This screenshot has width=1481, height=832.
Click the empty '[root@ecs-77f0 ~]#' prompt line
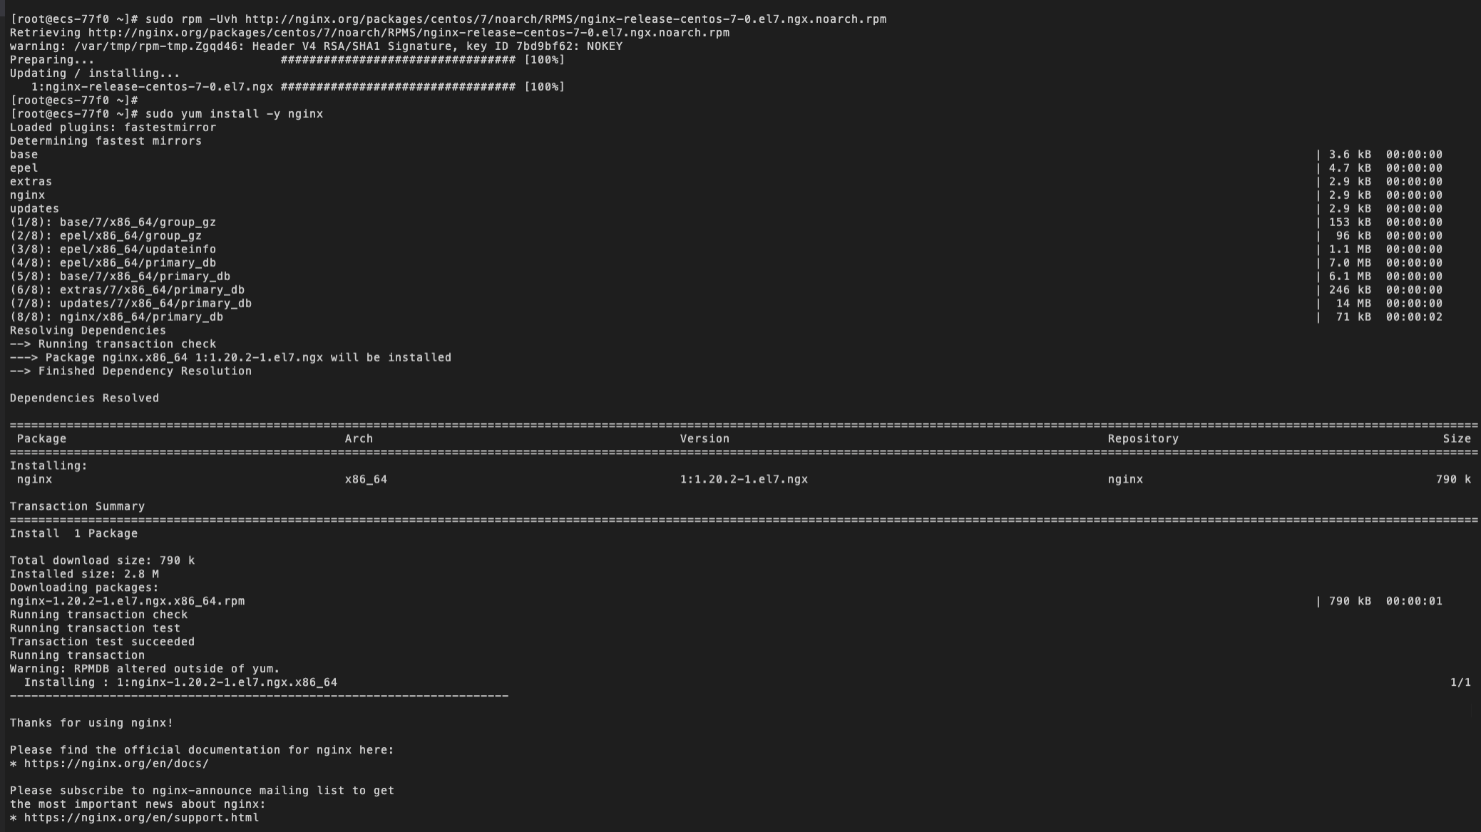click(73, 101)
